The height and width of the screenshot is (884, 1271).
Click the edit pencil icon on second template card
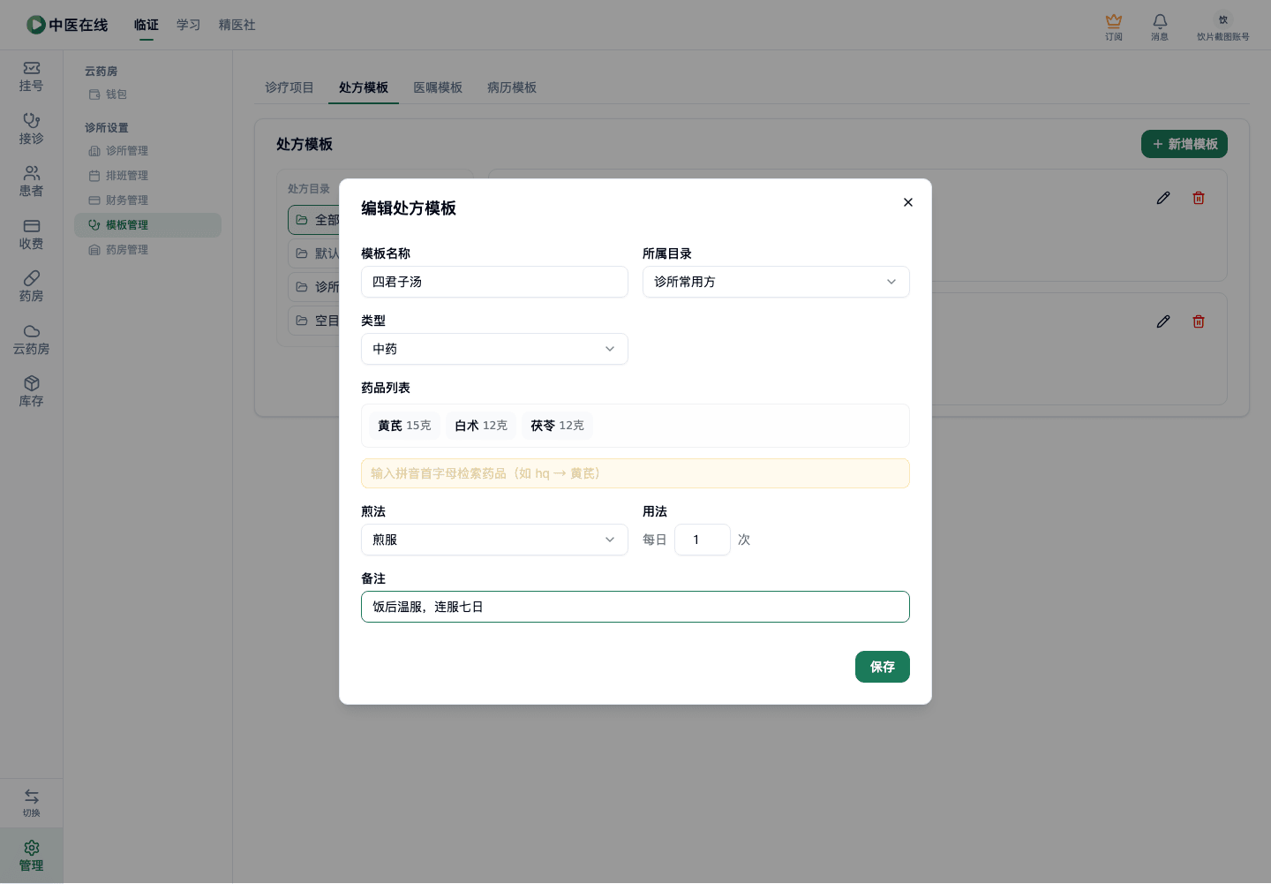point(1163,321)
